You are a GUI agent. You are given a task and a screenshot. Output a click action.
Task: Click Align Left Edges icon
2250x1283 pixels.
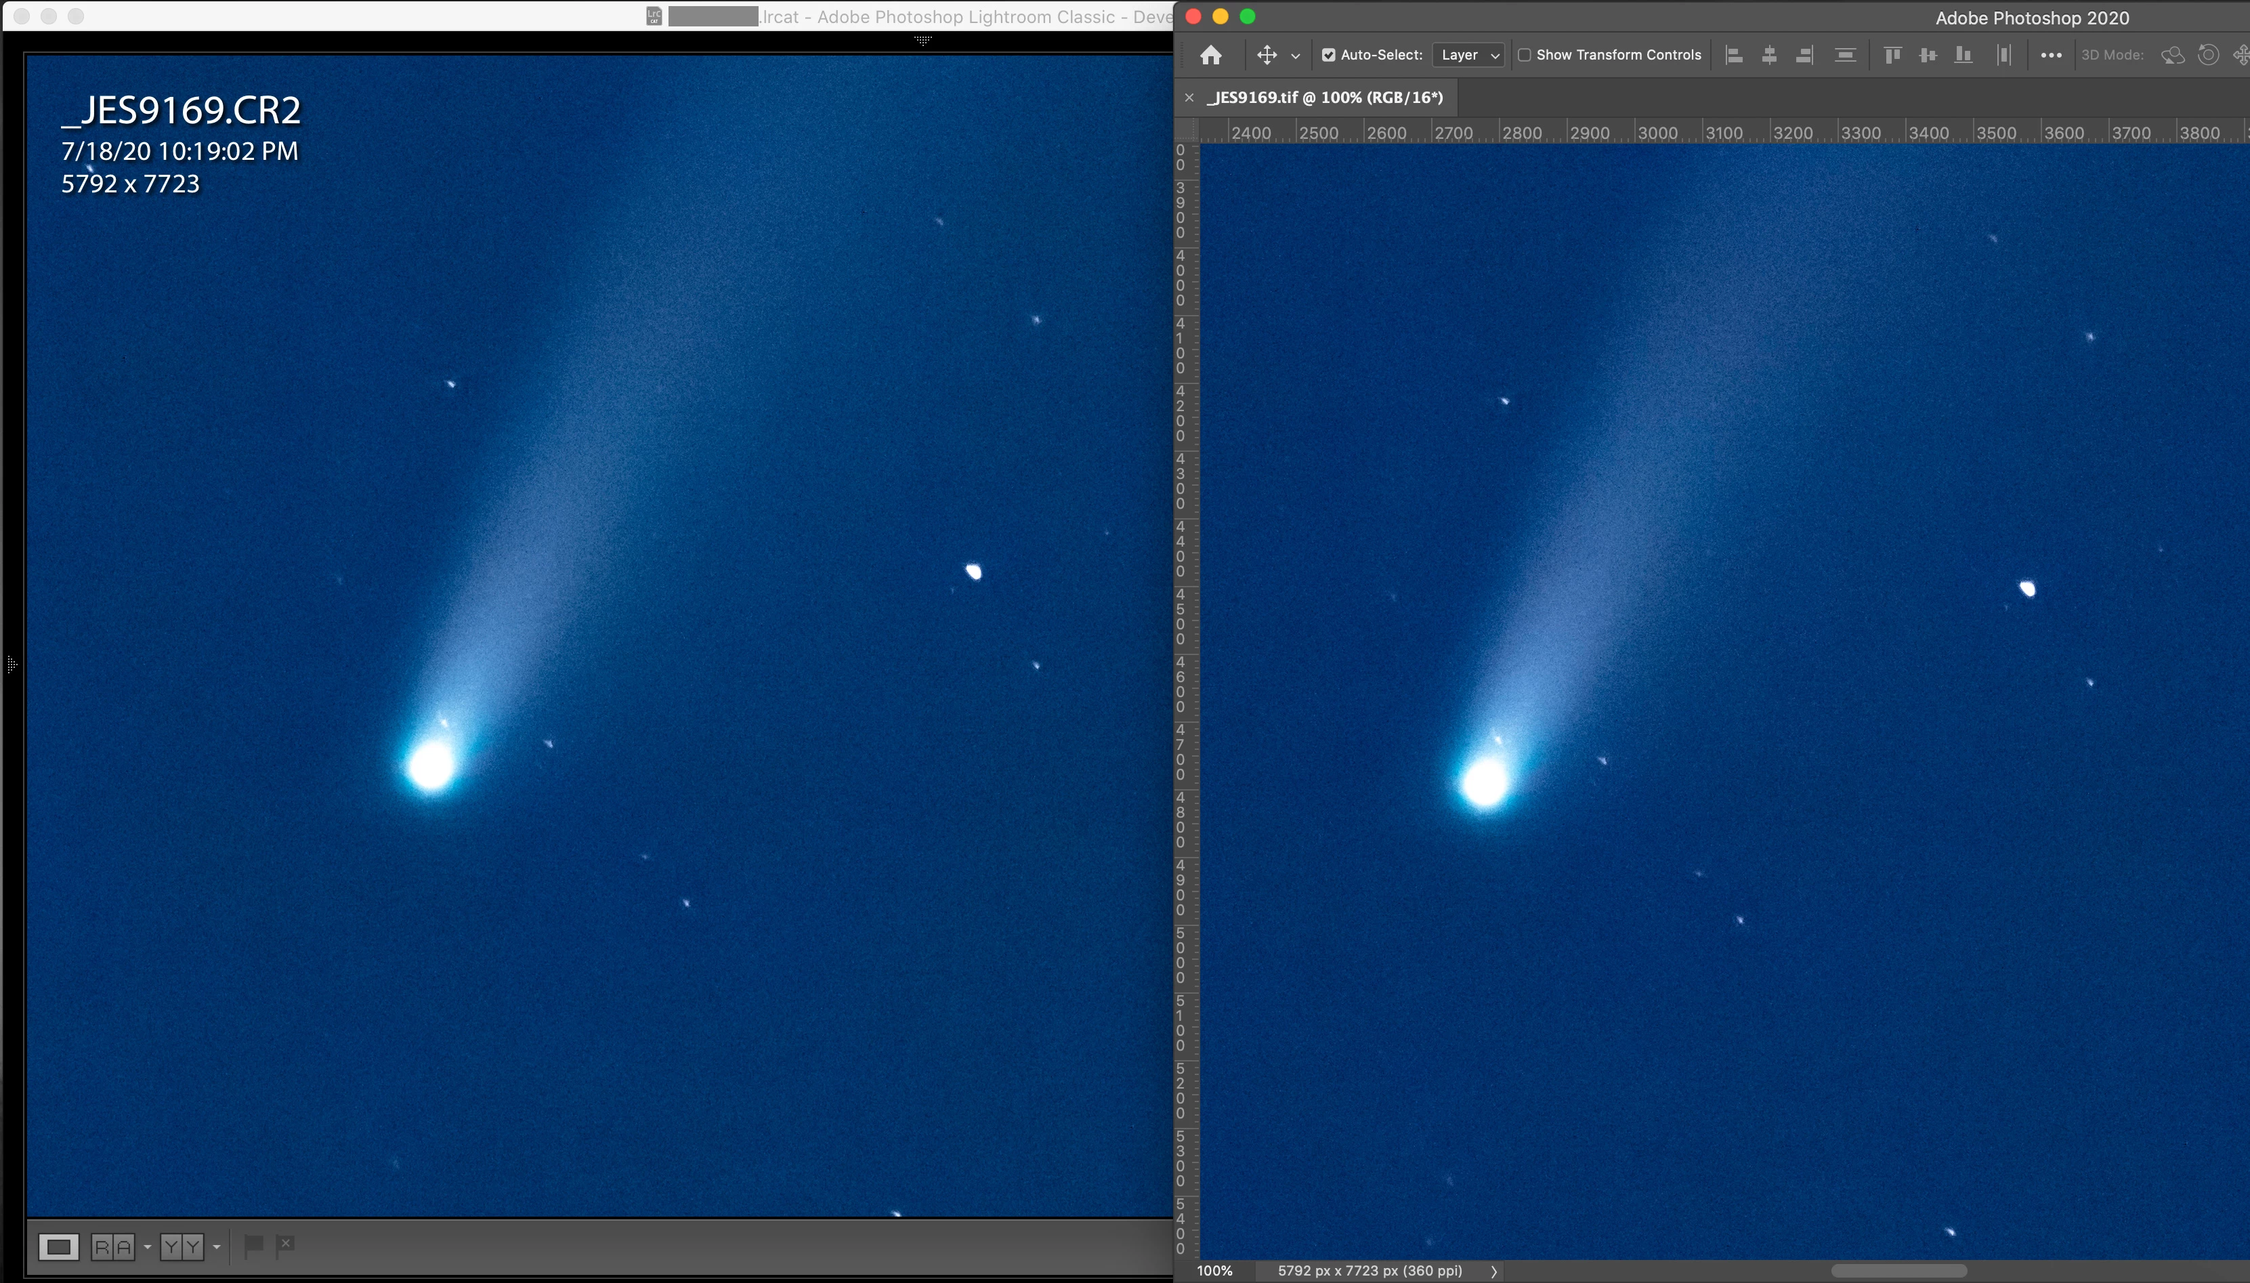pos(1734,56)
